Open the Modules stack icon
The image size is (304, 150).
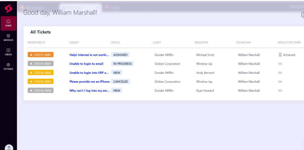coord(8,36)
